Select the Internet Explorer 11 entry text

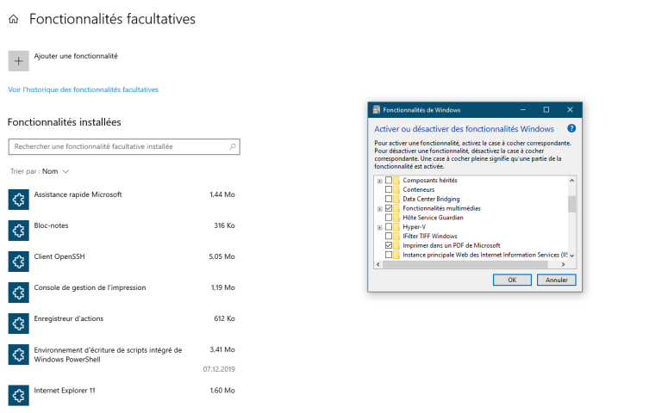click(65, 391)
